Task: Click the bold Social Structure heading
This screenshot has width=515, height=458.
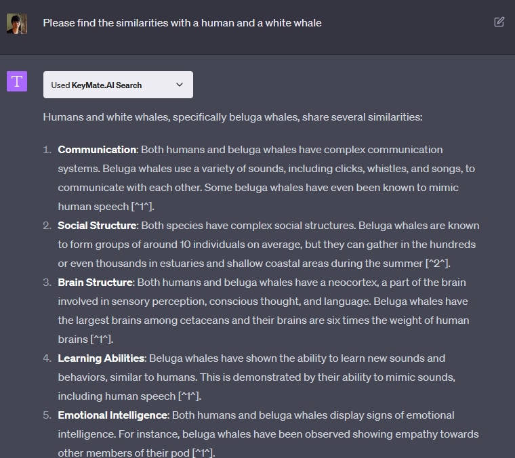Action: [98, 225]
